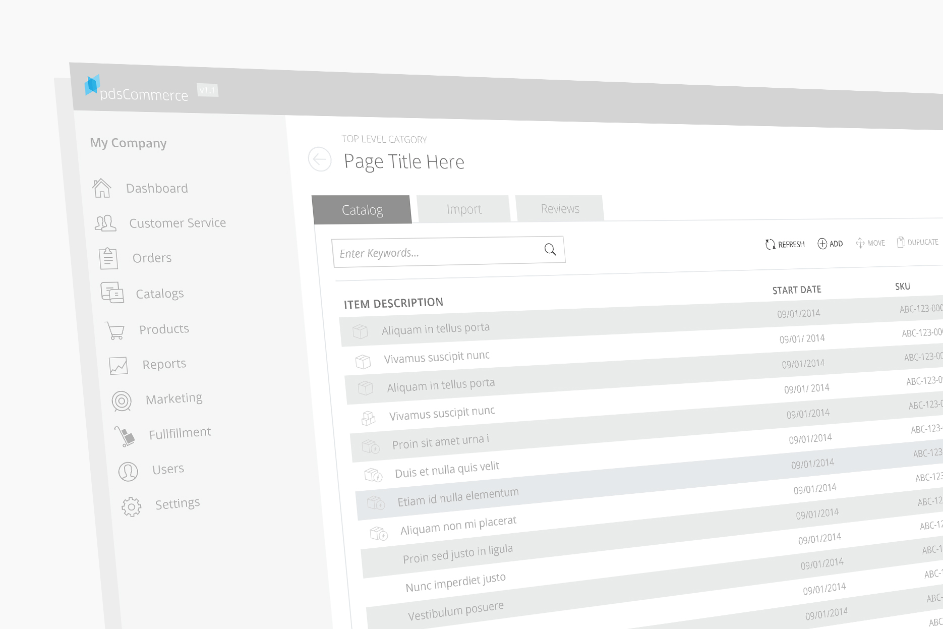Select the Catalog tab
943x629 pixels.
[362, 210]
